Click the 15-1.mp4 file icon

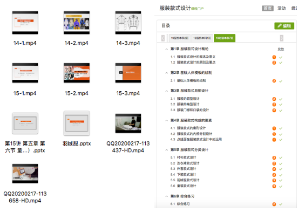25,73
